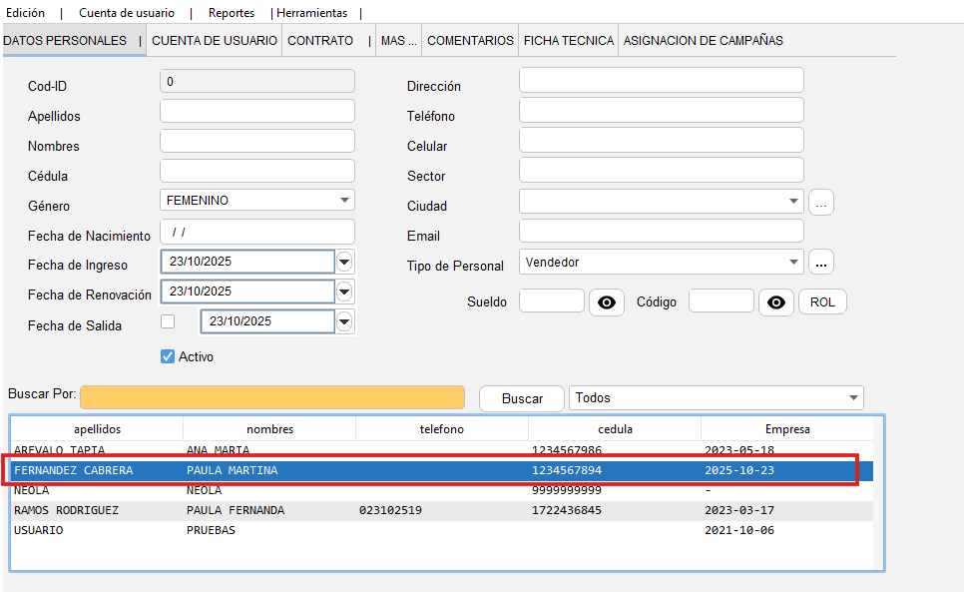Uncheck the Activo checkbox
964x592 pixels.
click(x=168, y=356)
